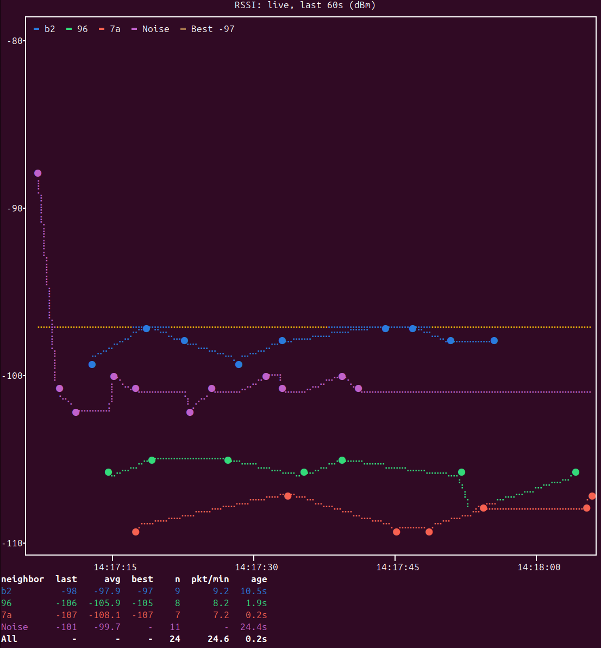This screenshot has height=648, width=601.
Task: Click the Noise legend entry
Action: click(151, 29)
